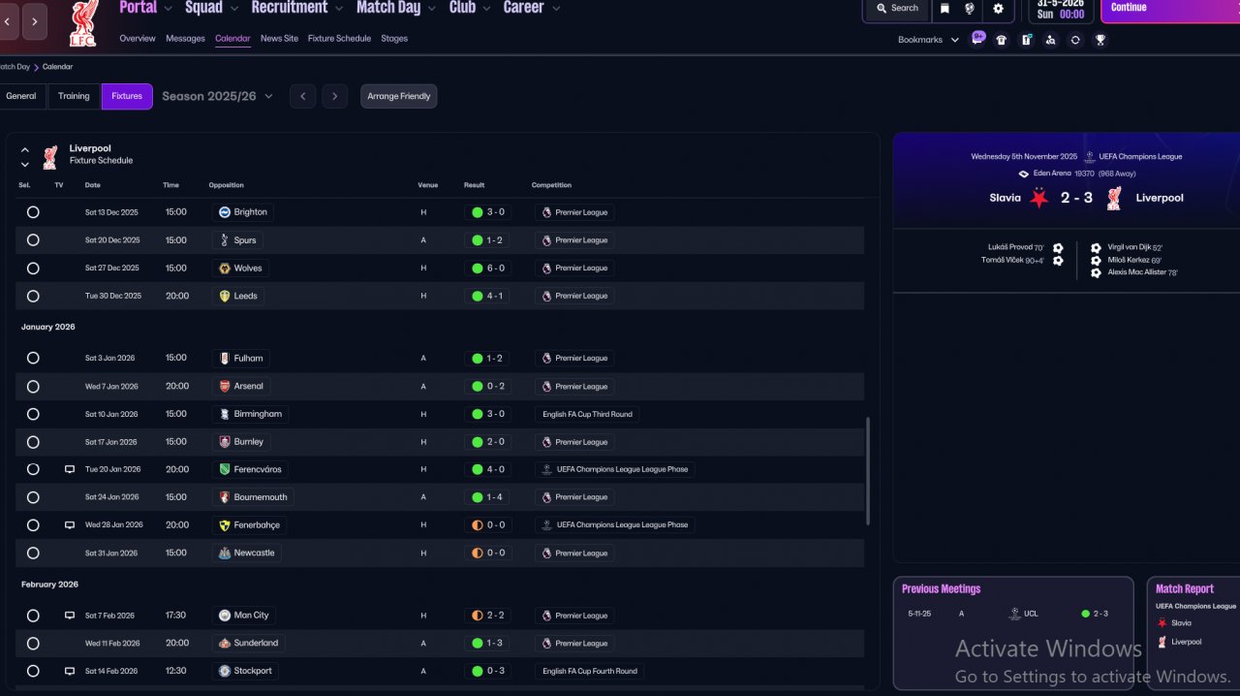1240x696 pixels.
Task: Click the Liverpool crest in the fixture schedule header
Action: tap(50, 156)
